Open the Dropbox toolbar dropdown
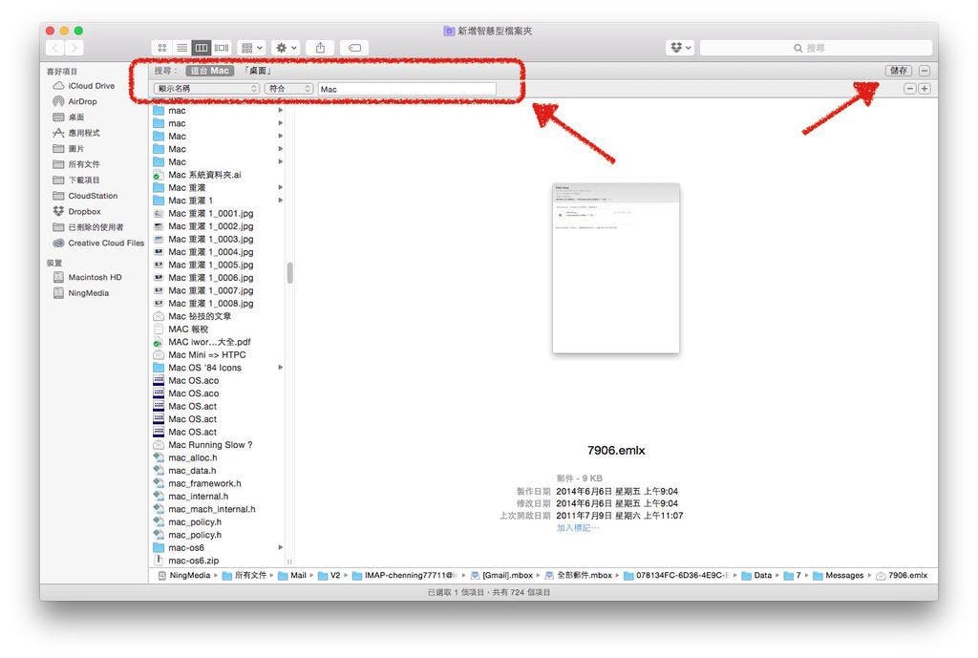 [680, 48]
